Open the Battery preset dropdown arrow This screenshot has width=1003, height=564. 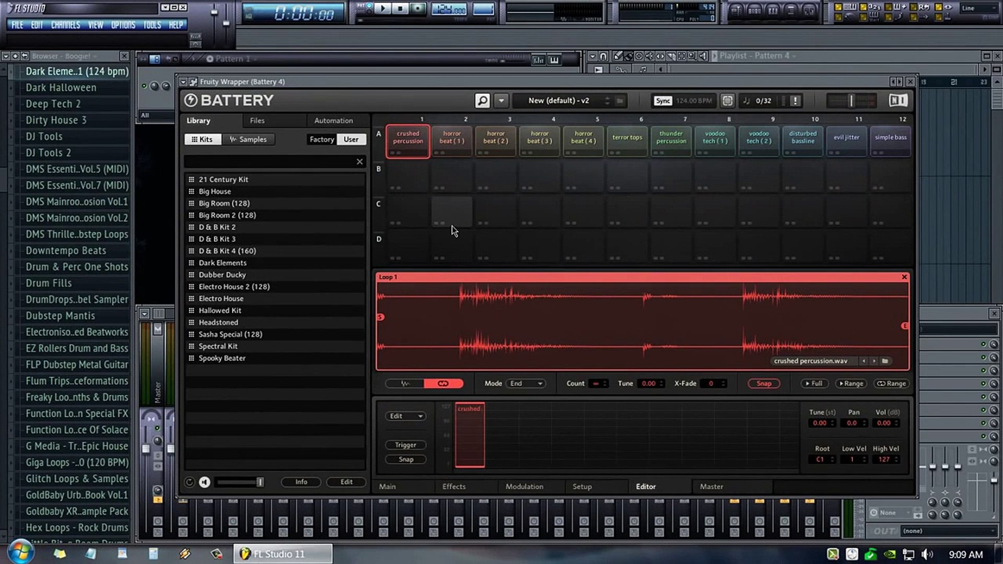[x=501, y=100]
